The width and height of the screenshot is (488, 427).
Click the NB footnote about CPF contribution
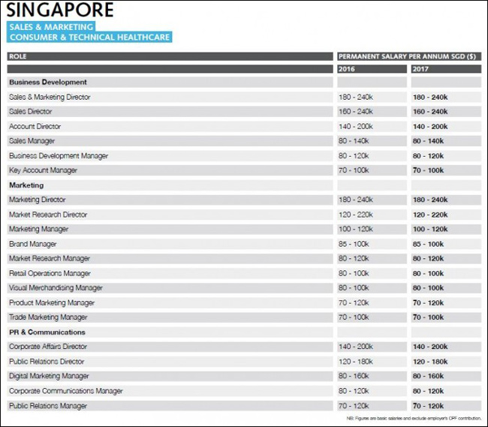(x=414, y=418)
